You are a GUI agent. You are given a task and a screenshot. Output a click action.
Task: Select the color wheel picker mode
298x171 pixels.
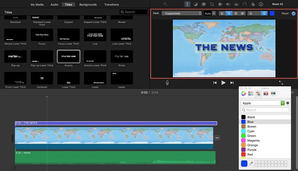coord(243,94)
